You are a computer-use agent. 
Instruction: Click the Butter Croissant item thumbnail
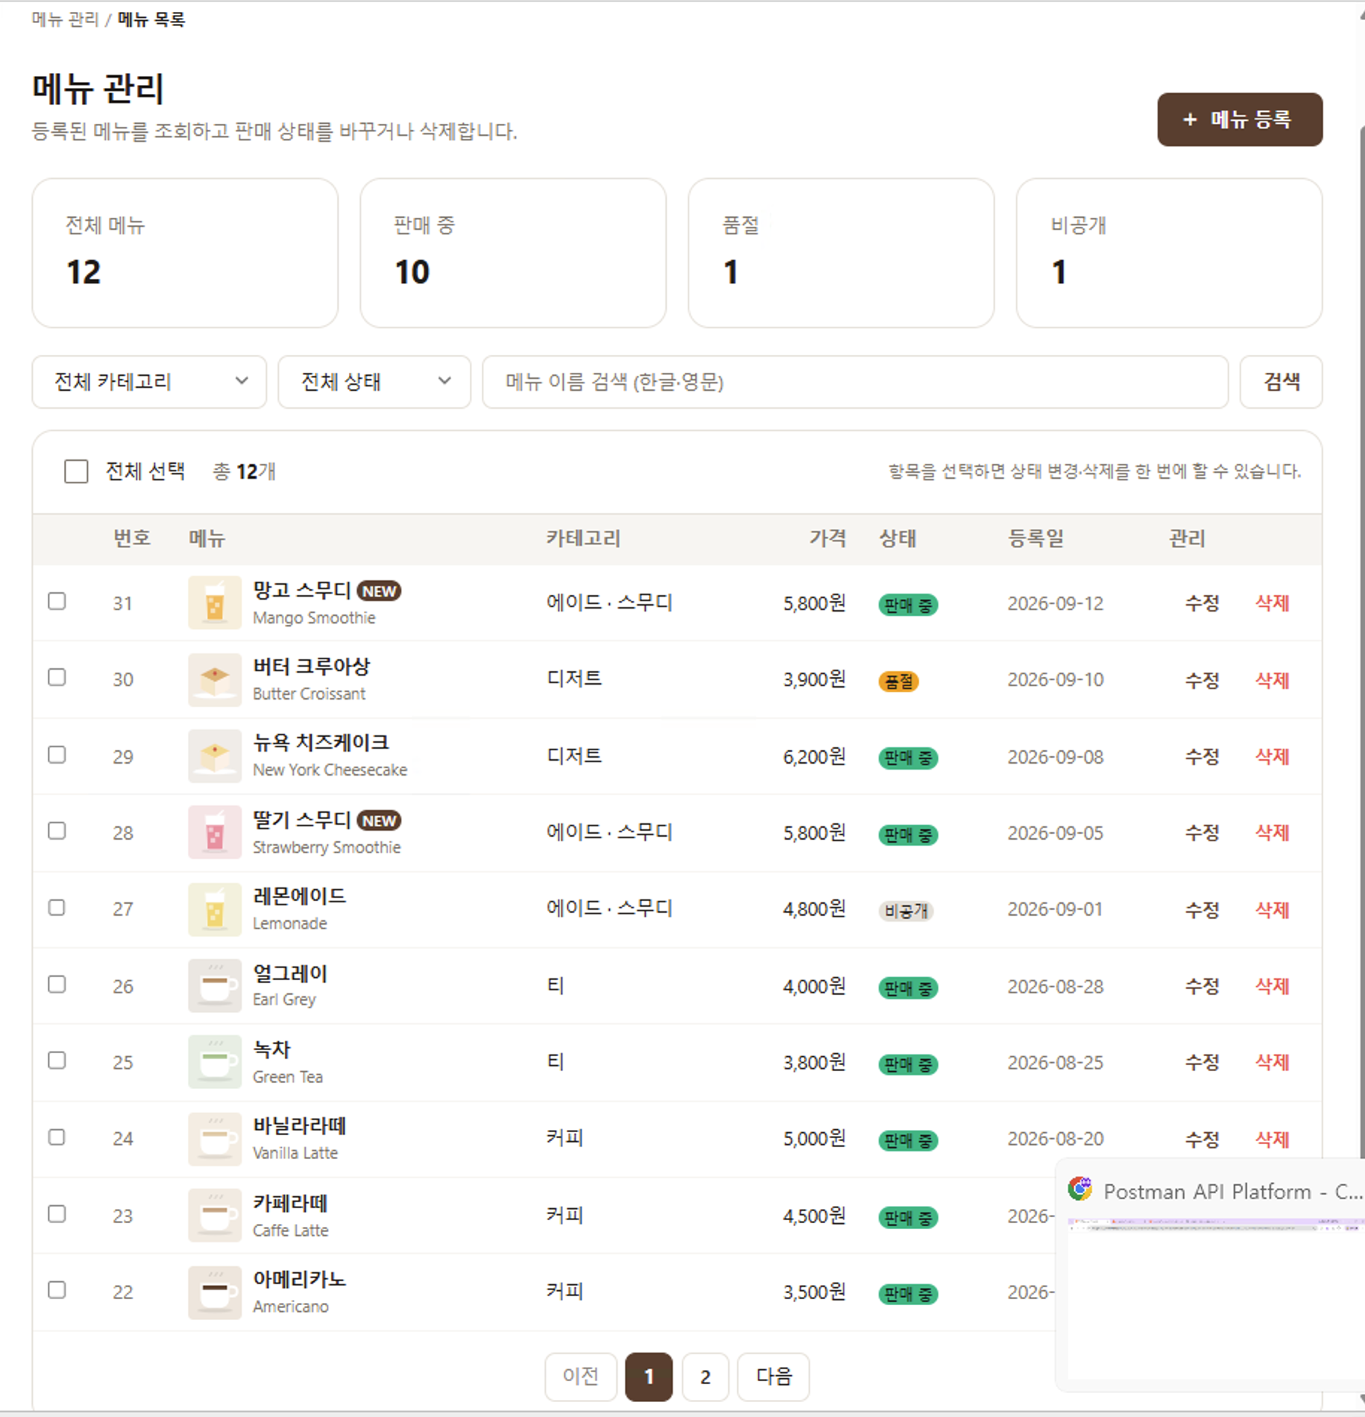click(x=214, y=679)
